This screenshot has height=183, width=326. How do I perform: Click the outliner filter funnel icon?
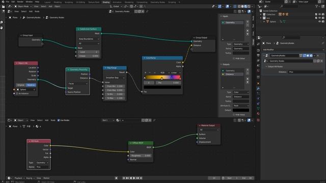pyautogui.click(x=317, y=7)
